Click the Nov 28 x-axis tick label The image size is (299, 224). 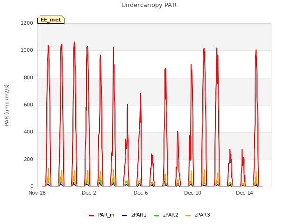pos(37,193)
